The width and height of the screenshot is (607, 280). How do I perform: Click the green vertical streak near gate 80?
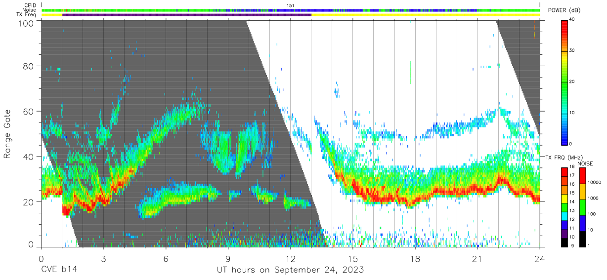coord(410,73)
